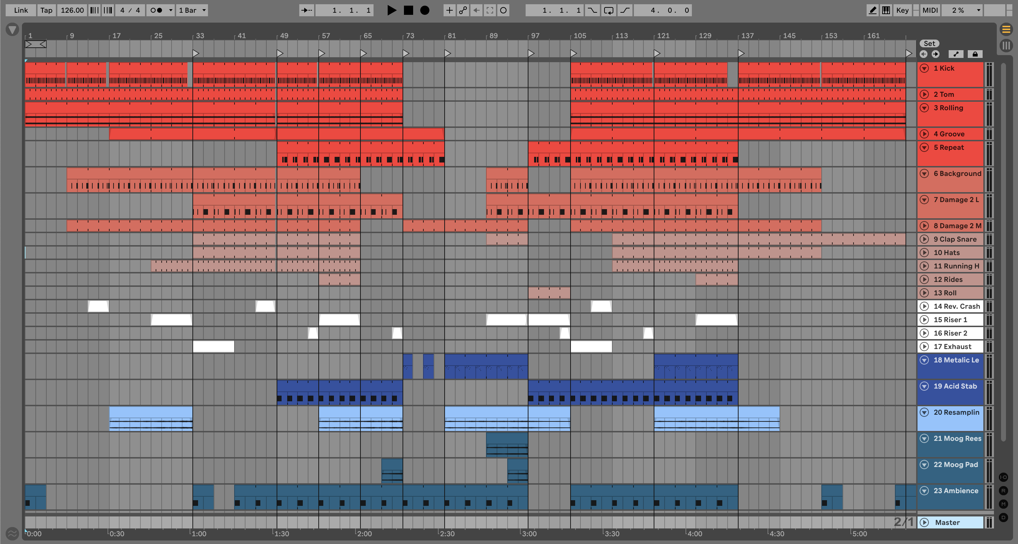Toggle Automation Mode button beside Lock

(956, 54)
